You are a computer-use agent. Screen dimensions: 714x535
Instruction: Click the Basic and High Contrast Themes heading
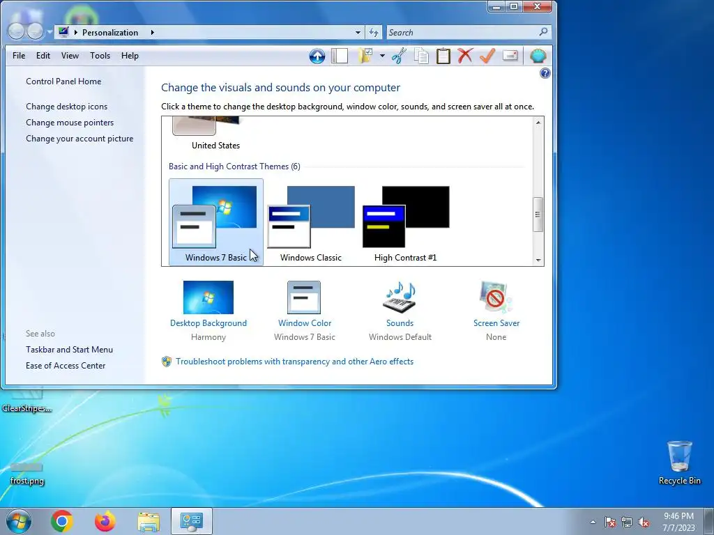point(234,166)
